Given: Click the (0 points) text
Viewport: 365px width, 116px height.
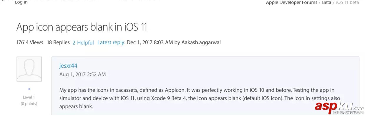Looking at the screenshot, I should [x=29, y=104].
